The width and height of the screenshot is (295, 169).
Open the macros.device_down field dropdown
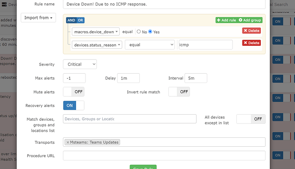(x=96, y=32)
